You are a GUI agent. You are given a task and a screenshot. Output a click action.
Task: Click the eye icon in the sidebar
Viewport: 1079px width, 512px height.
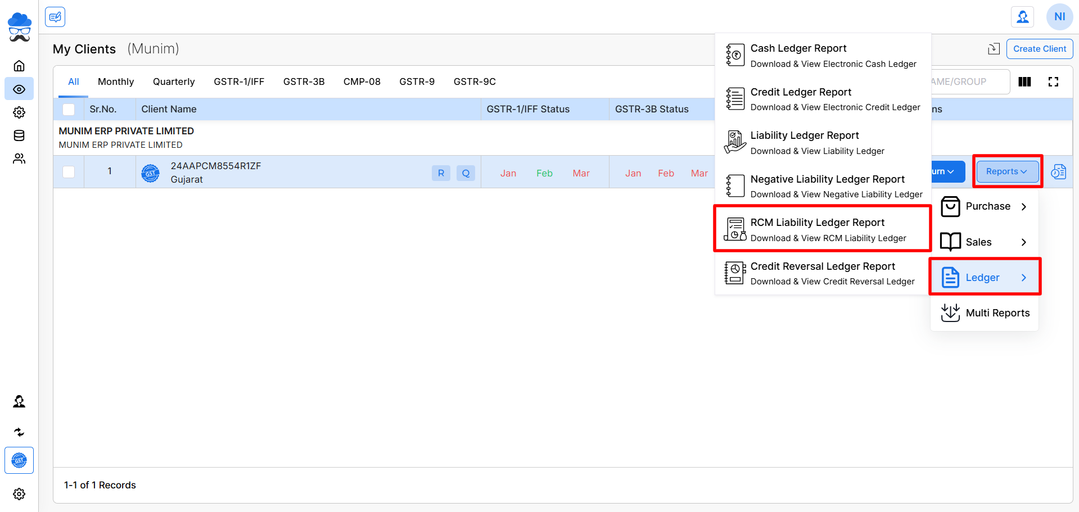[19, 89]
